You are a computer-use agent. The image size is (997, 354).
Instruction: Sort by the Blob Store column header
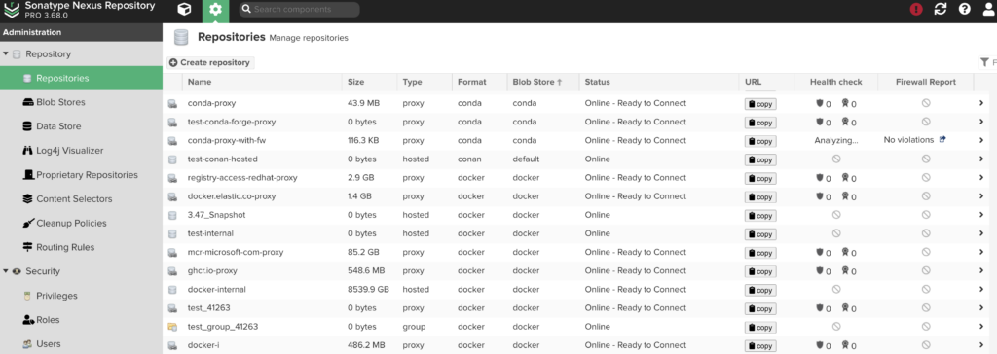[543, 82]
